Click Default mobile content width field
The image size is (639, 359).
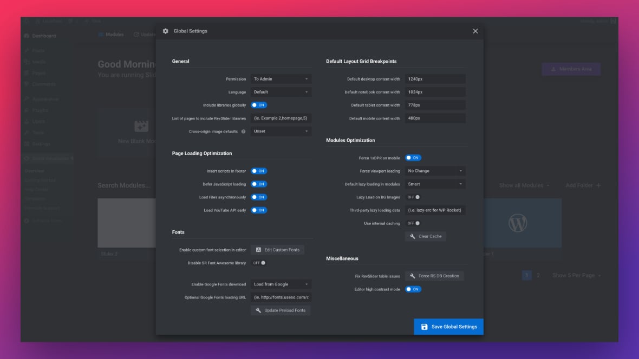(x=435, y=118)
